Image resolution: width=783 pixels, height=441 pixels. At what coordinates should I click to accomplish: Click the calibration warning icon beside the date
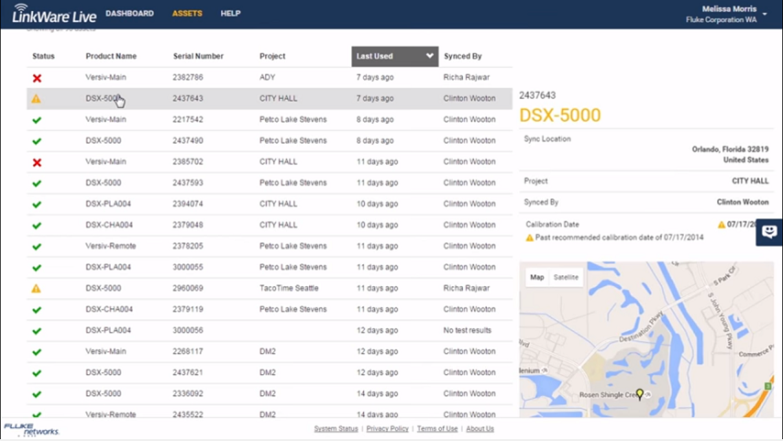coord(721,225)
